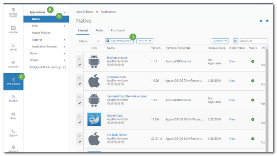This screenshot has height=156, width=277.
Task: Open the Email section
Action: 13,116
